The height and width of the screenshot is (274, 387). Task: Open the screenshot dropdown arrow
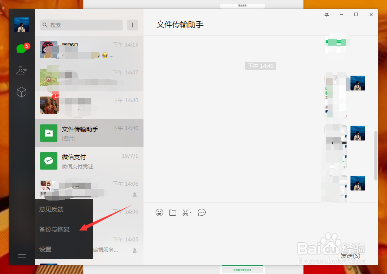click(x=191, y=212)
